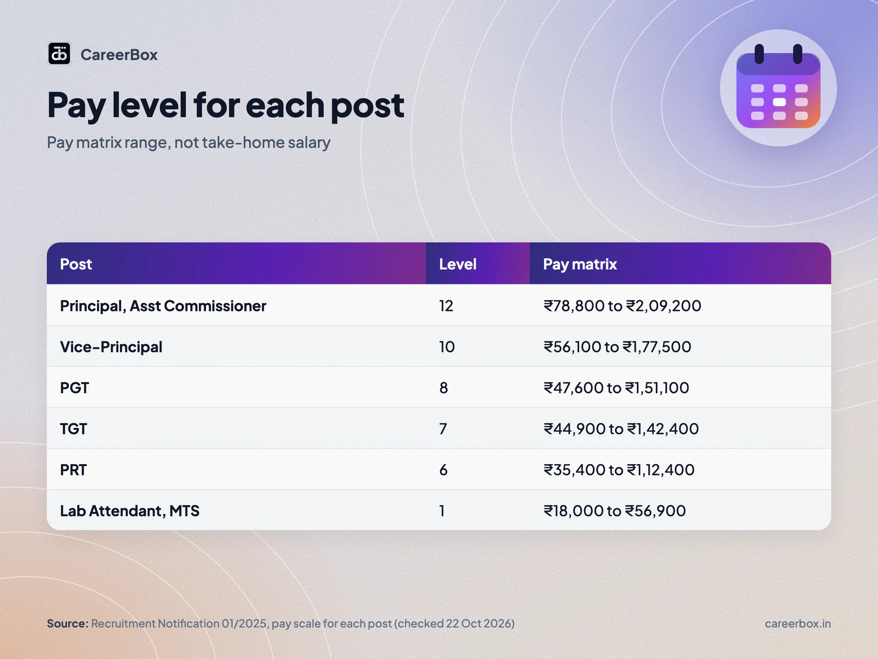Viewport: 878px width, 659px height.
Task: Click level value 6 for PRT
Action: (x=443, y=470)
